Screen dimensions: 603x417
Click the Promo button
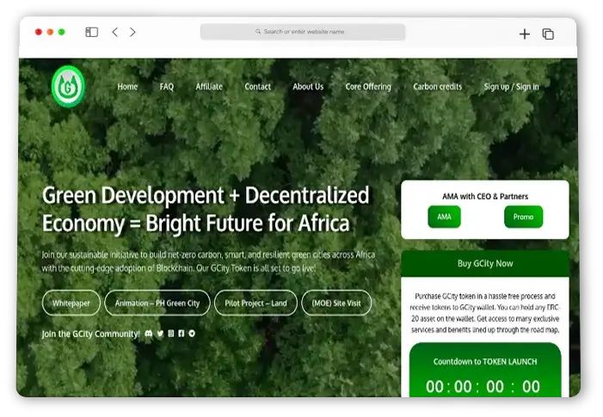[x=523, y=217]
